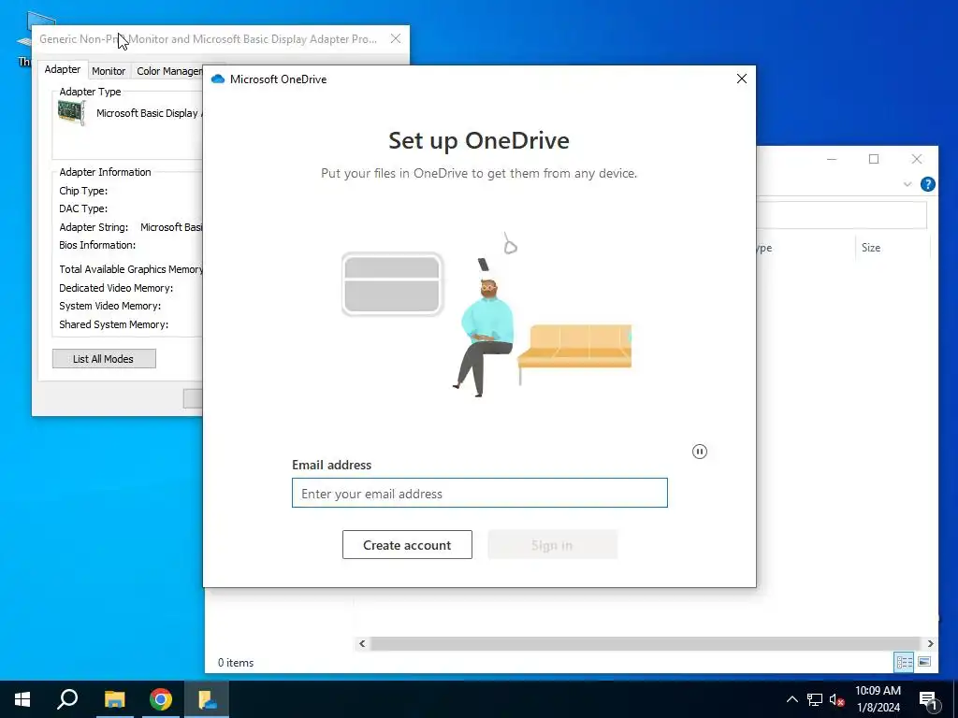958x718 pixels.
Task: Click the muted volume tray icon
Action: click(x=836, y=699)
